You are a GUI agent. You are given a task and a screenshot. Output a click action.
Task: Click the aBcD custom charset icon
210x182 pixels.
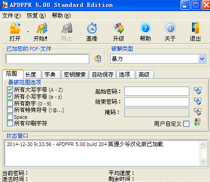click(198, 122)
